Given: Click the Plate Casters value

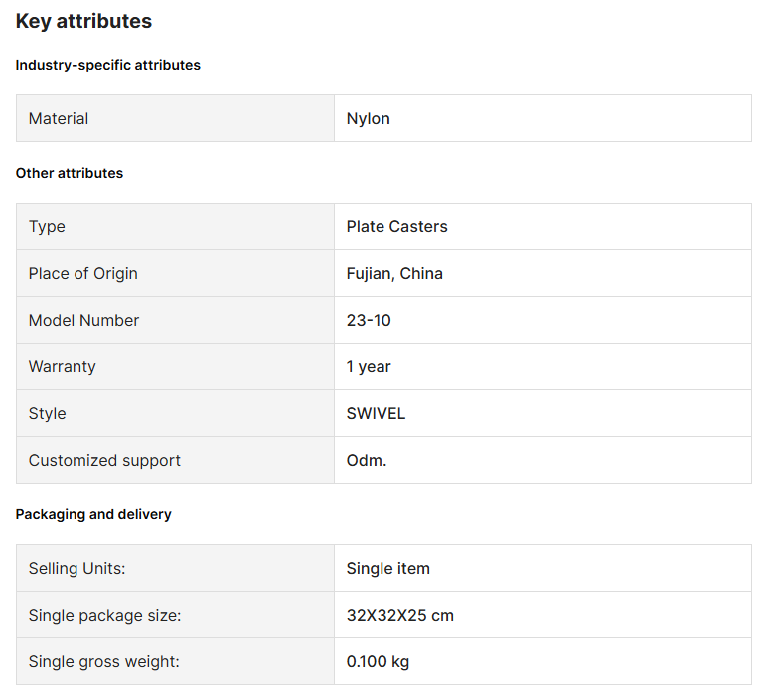Looking at the screenshot, I should [x=396, y=226].
